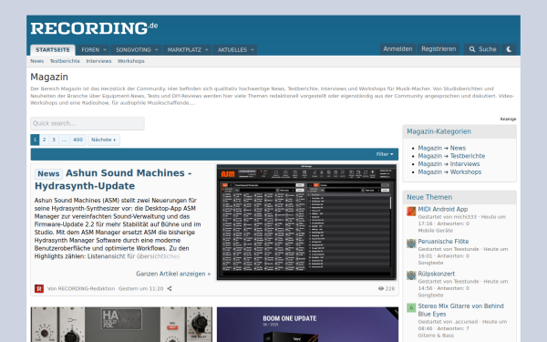Toggle dark mode moon icon
The width and height of the screenshot is (547, 342).
point(509,49)
